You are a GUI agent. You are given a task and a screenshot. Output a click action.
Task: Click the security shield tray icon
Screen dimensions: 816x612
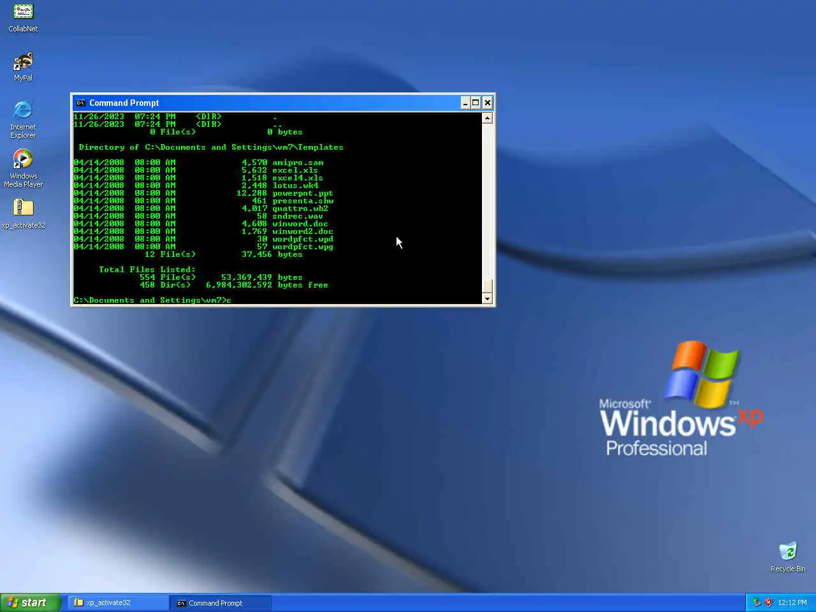[768, 602]
